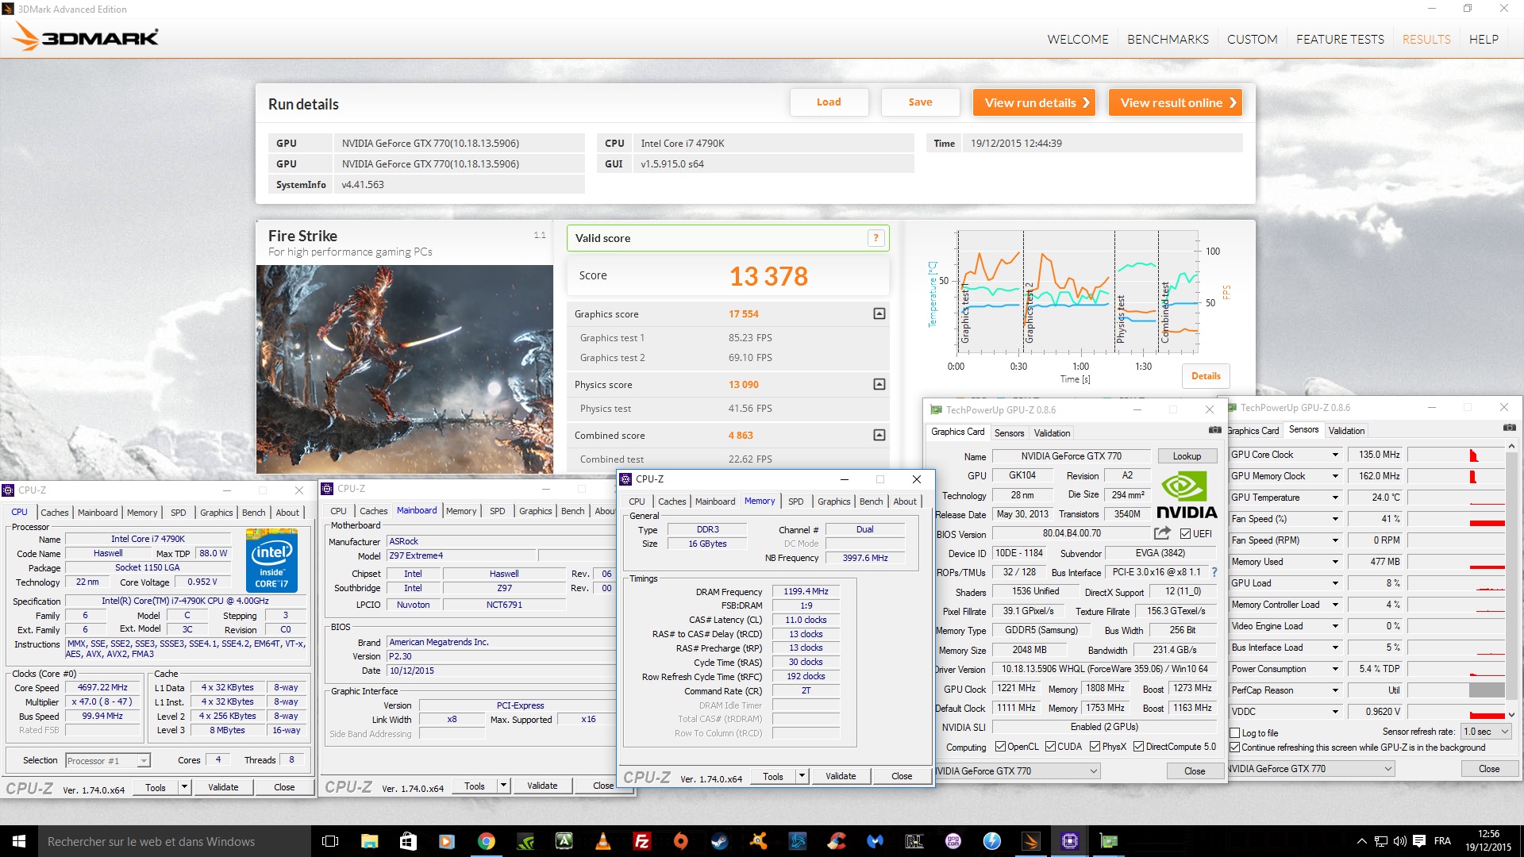The height and width of the screenshot is (857, 1524).
Task: Click the Intel Core i7 logo in CPU-Z
Action: [x=273, y=562]
